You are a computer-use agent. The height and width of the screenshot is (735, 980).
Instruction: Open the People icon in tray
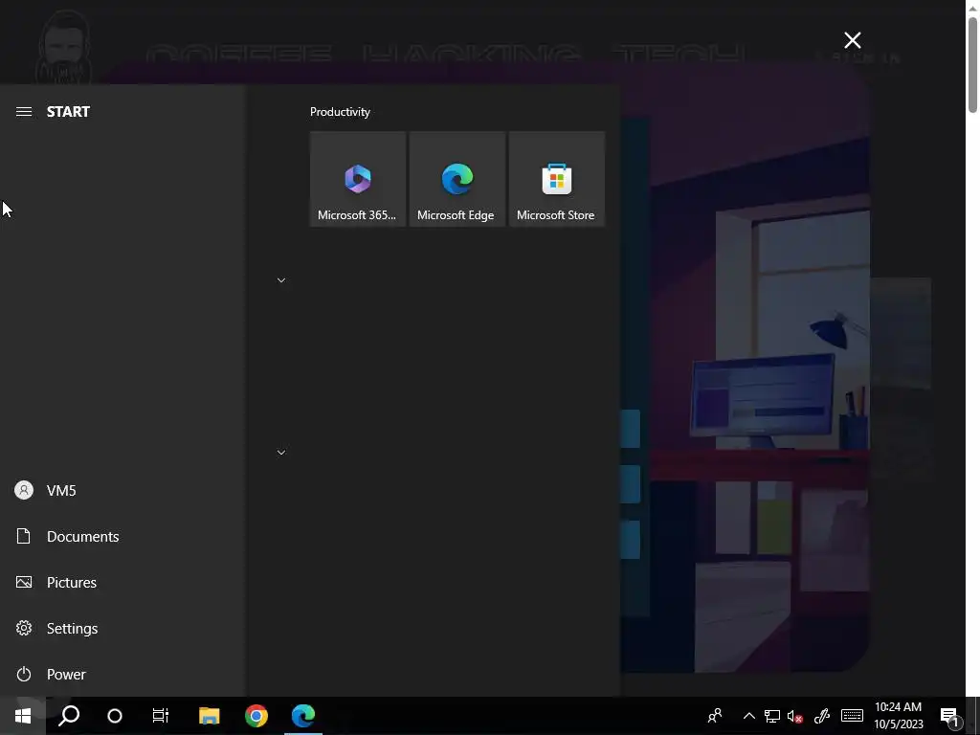click(x=715, y=716)
